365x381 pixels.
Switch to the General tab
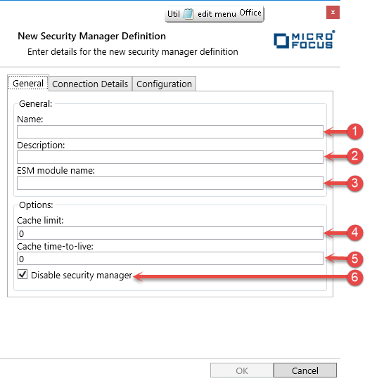(x=28, y=83)
